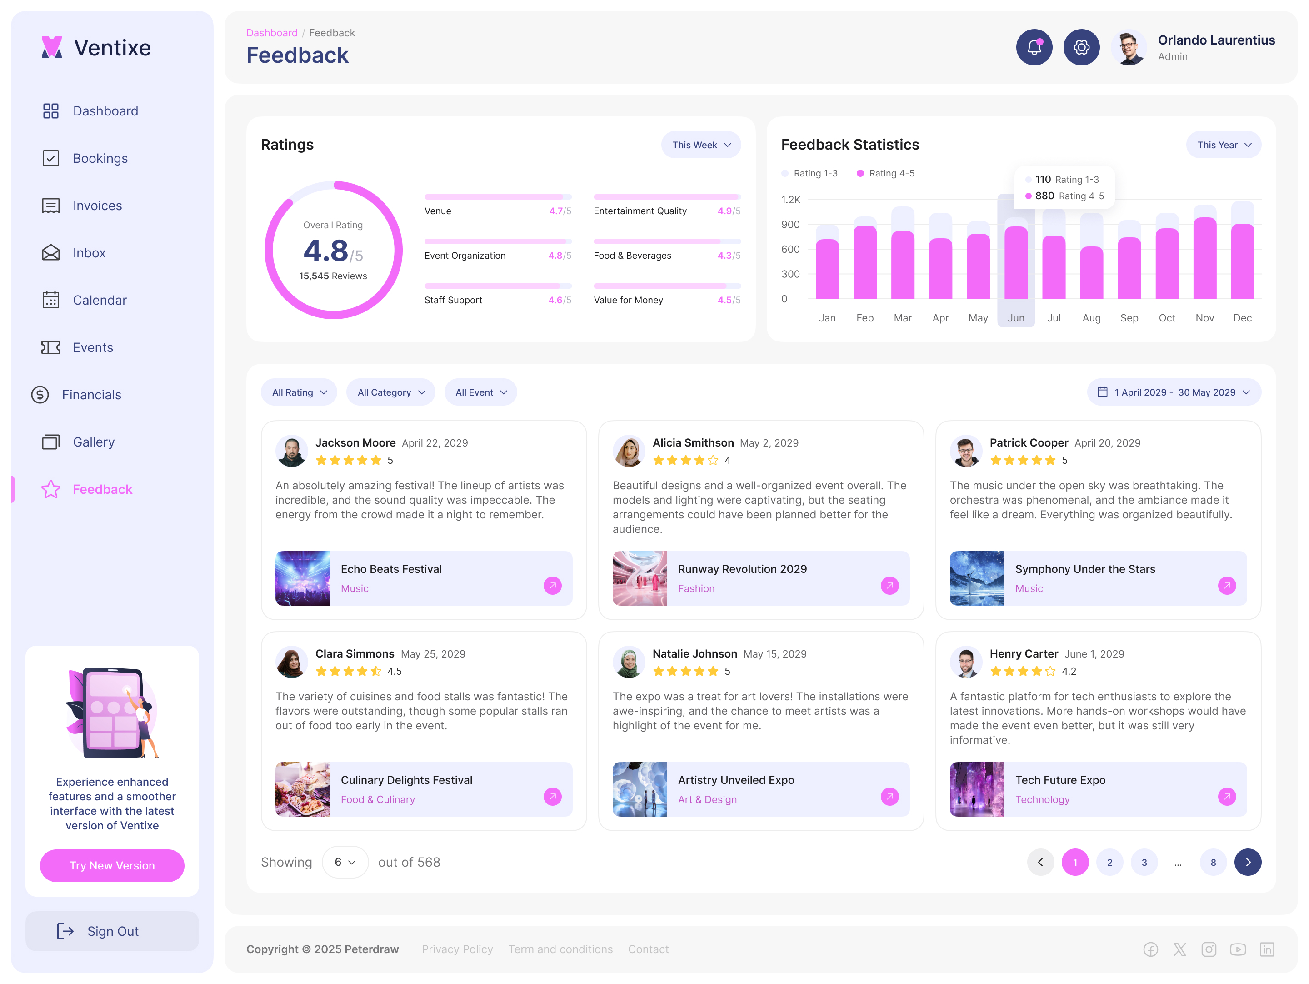This screenshot has height=984, width=1309.
Task: Navigate to the Feedback section via breadcrumb Dashboard link
Action: (x=272, y=33)
